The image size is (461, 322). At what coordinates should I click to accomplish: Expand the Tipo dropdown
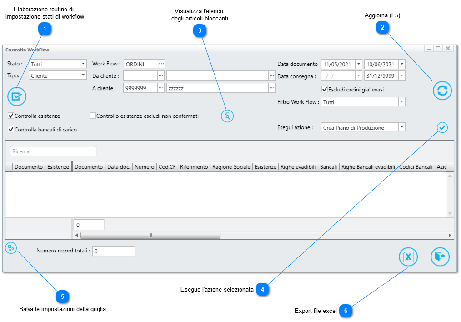pos(83,75)
